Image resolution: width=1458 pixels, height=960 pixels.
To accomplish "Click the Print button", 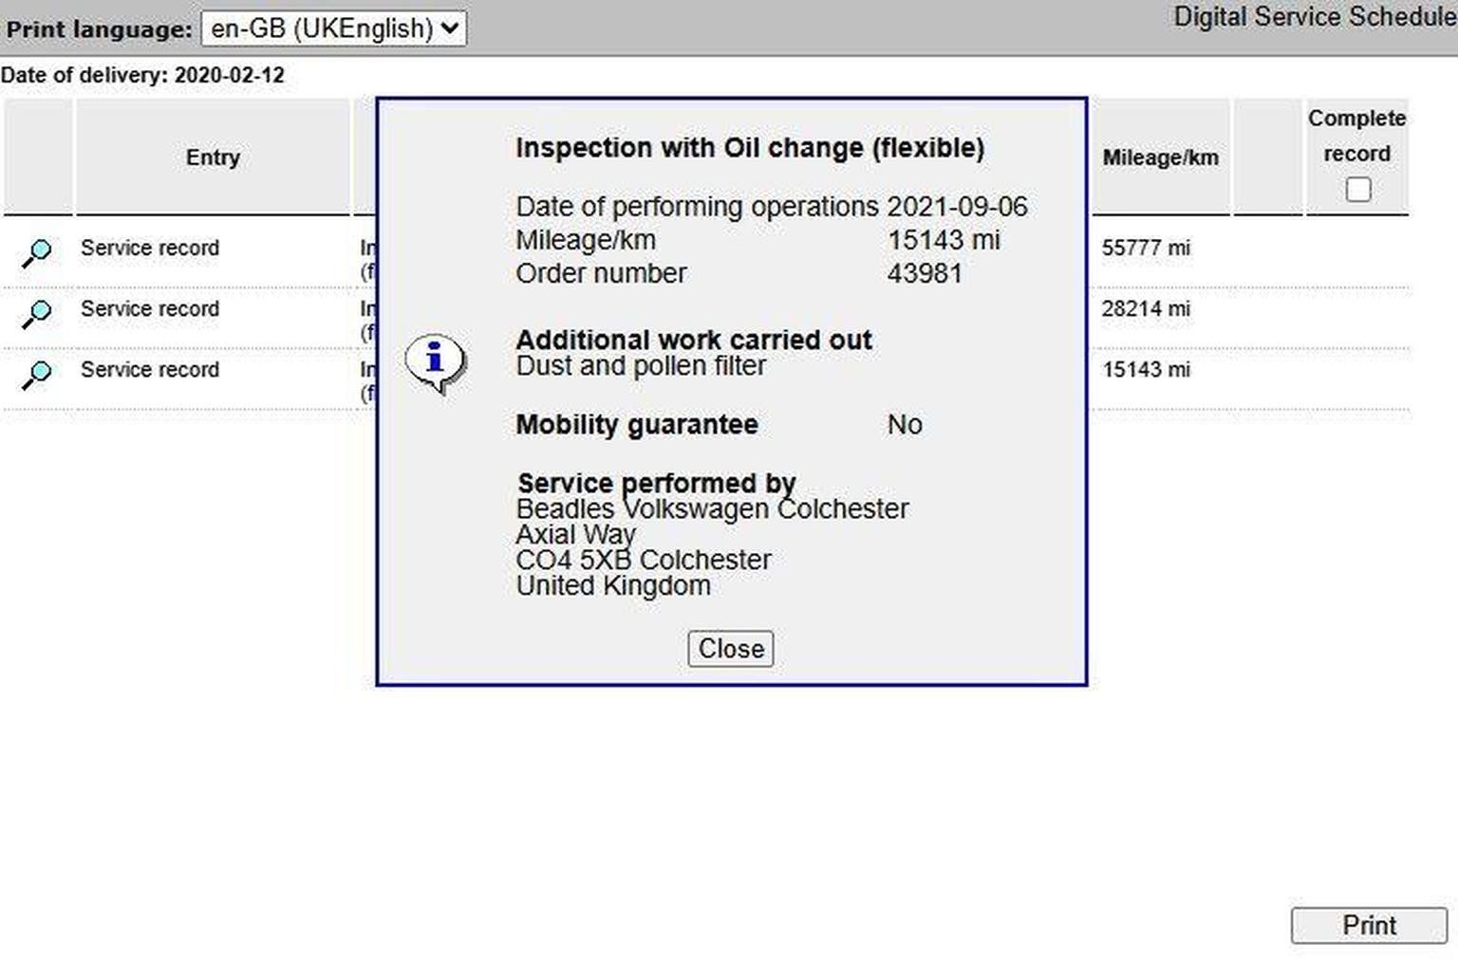I will (x=1369, y=926).
